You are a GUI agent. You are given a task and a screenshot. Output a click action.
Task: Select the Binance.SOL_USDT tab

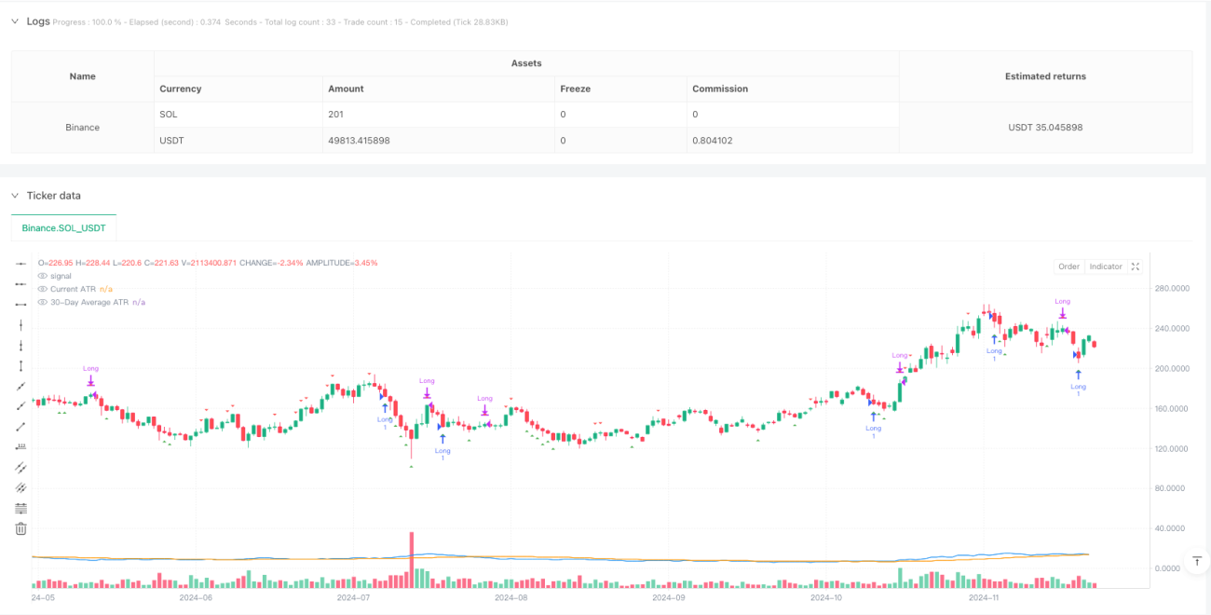click(63, 227)
